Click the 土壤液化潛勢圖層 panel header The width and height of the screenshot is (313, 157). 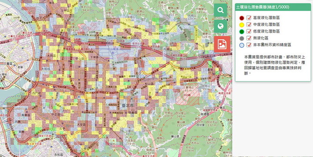273,7
